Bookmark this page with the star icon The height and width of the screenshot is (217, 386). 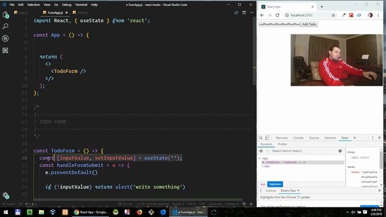(334, 15)
